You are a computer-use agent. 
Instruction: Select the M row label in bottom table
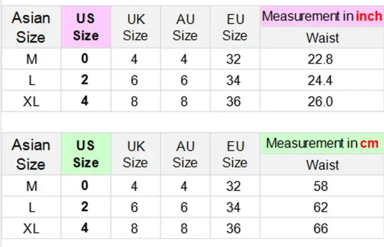[31, 186]
